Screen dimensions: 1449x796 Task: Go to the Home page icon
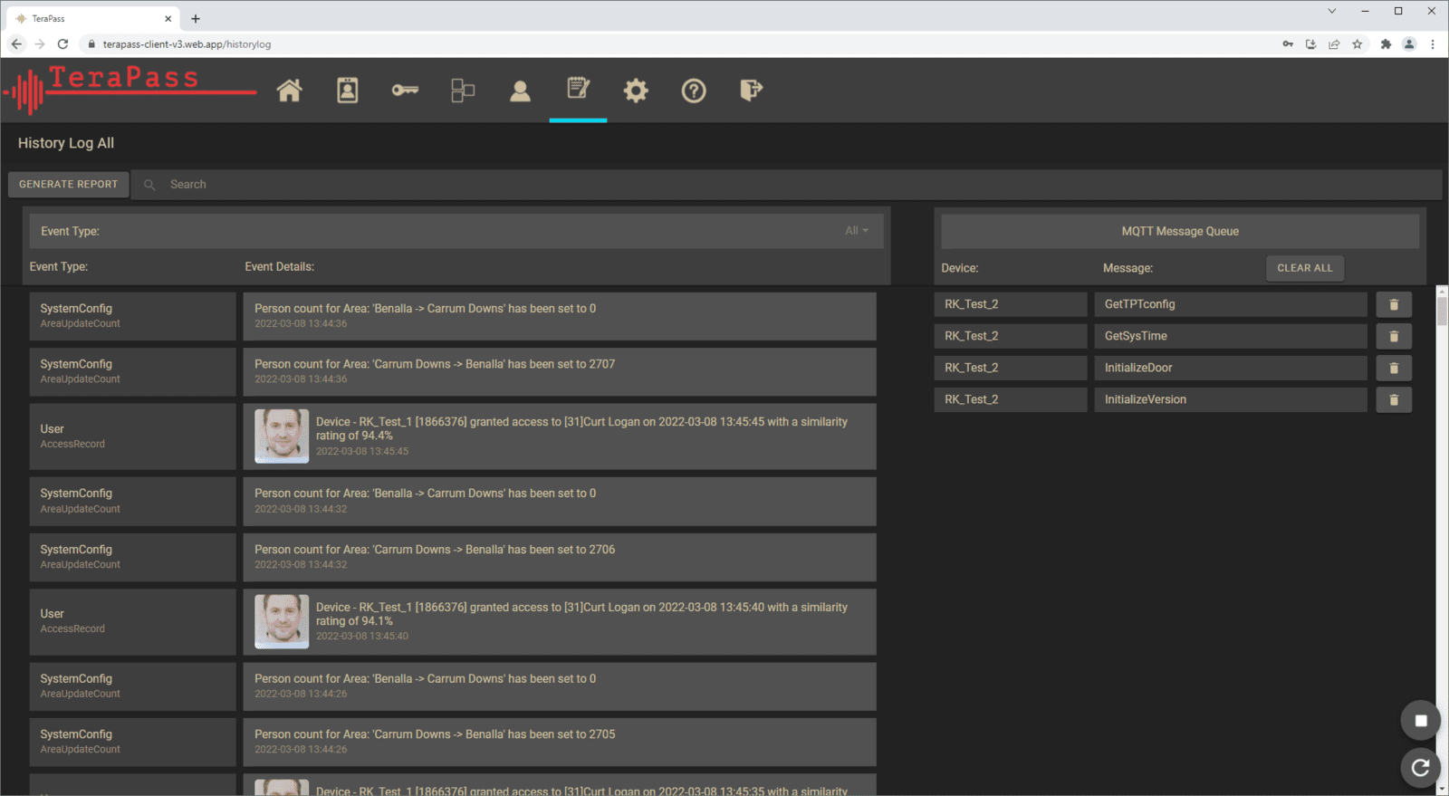click(289, 91)
